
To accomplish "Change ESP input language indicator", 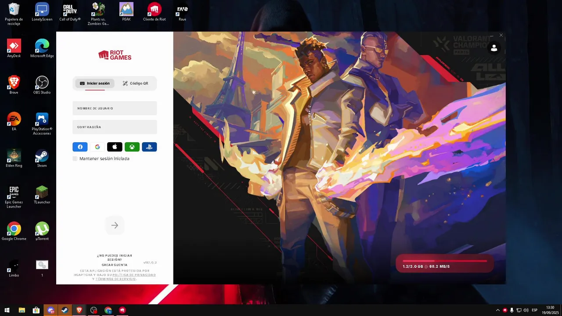I will (535, 310).
